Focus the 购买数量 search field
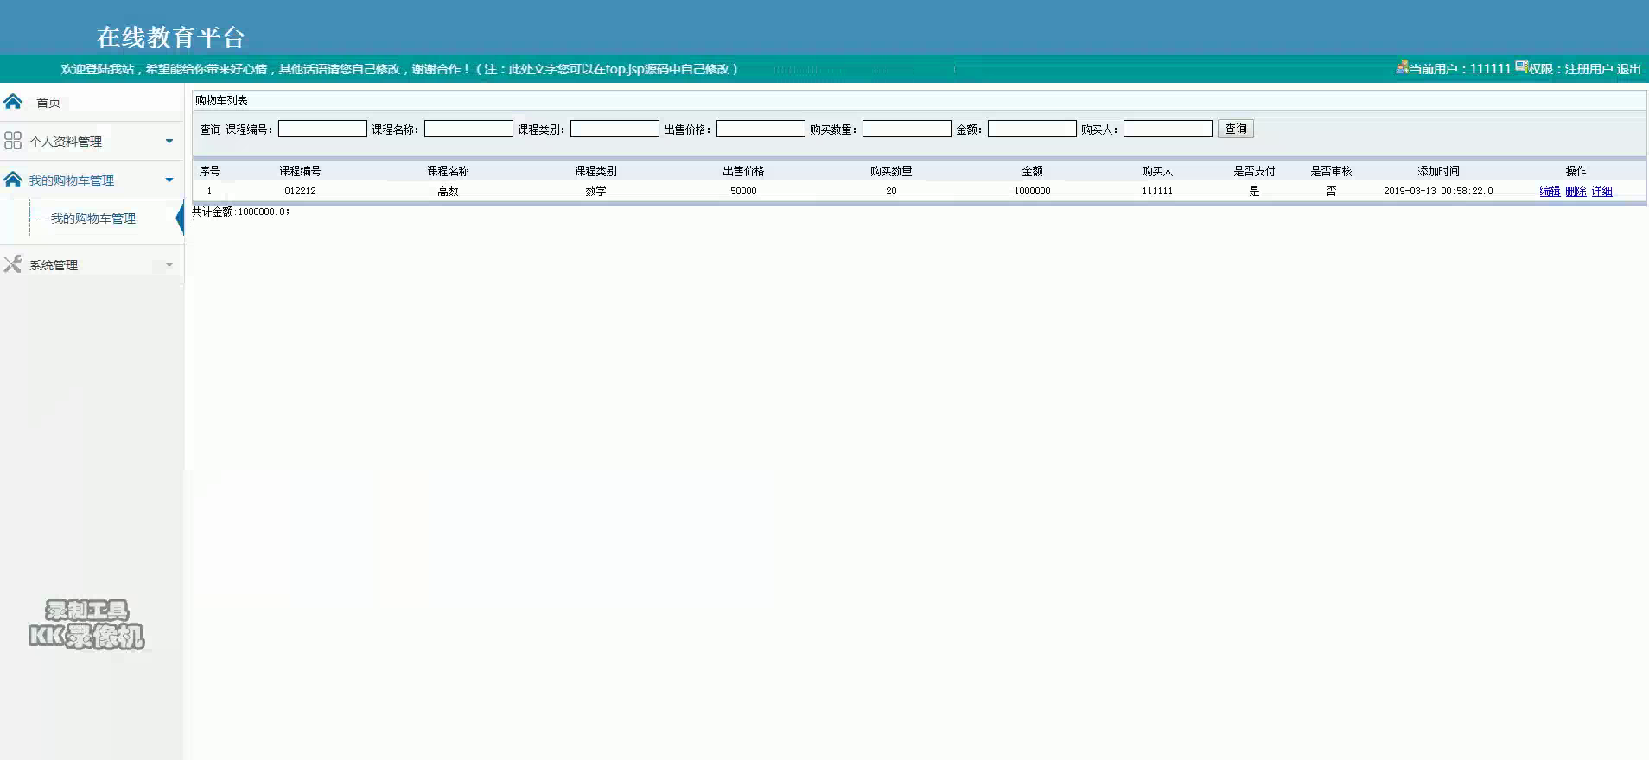1649x760 pixels. pos(907,129)
